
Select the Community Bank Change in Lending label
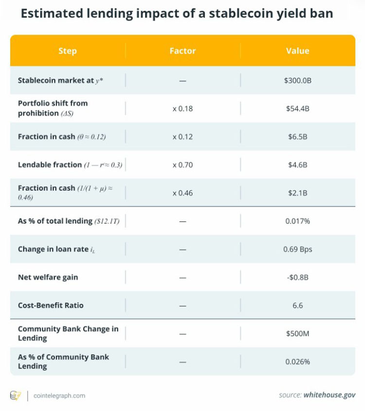(68, 333)
